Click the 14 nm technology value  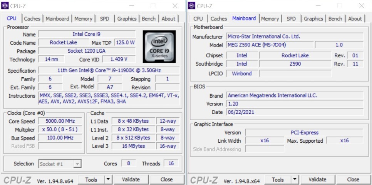click(52, 59)
